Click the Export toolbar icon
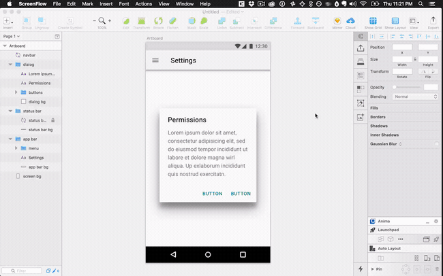The width and height of the screenshot is (443, 276). pyautogui.click(x=434, y=22)
